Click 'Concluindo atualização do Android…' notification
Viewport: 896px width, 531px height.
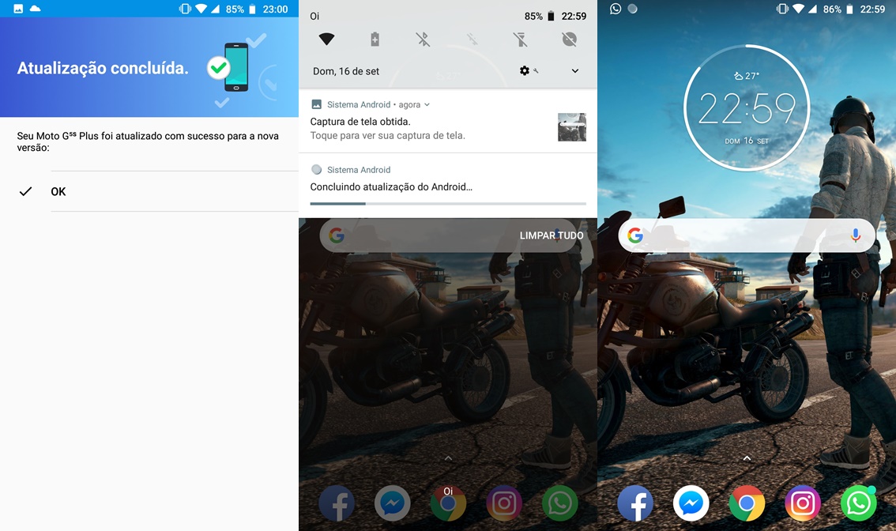[391, 187]
